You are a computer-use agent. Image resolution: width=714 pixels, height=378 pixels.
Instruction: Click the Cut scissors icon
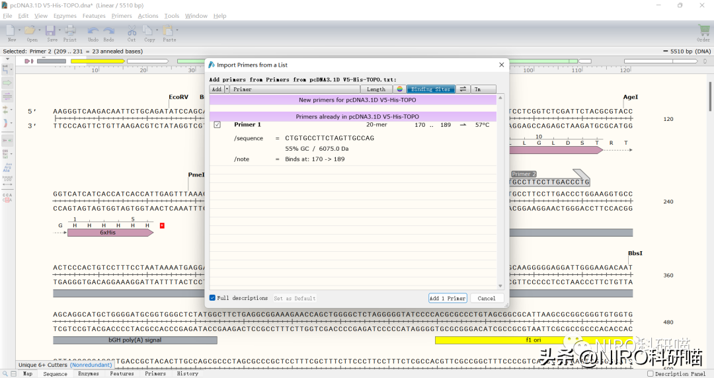coord(132,30)
